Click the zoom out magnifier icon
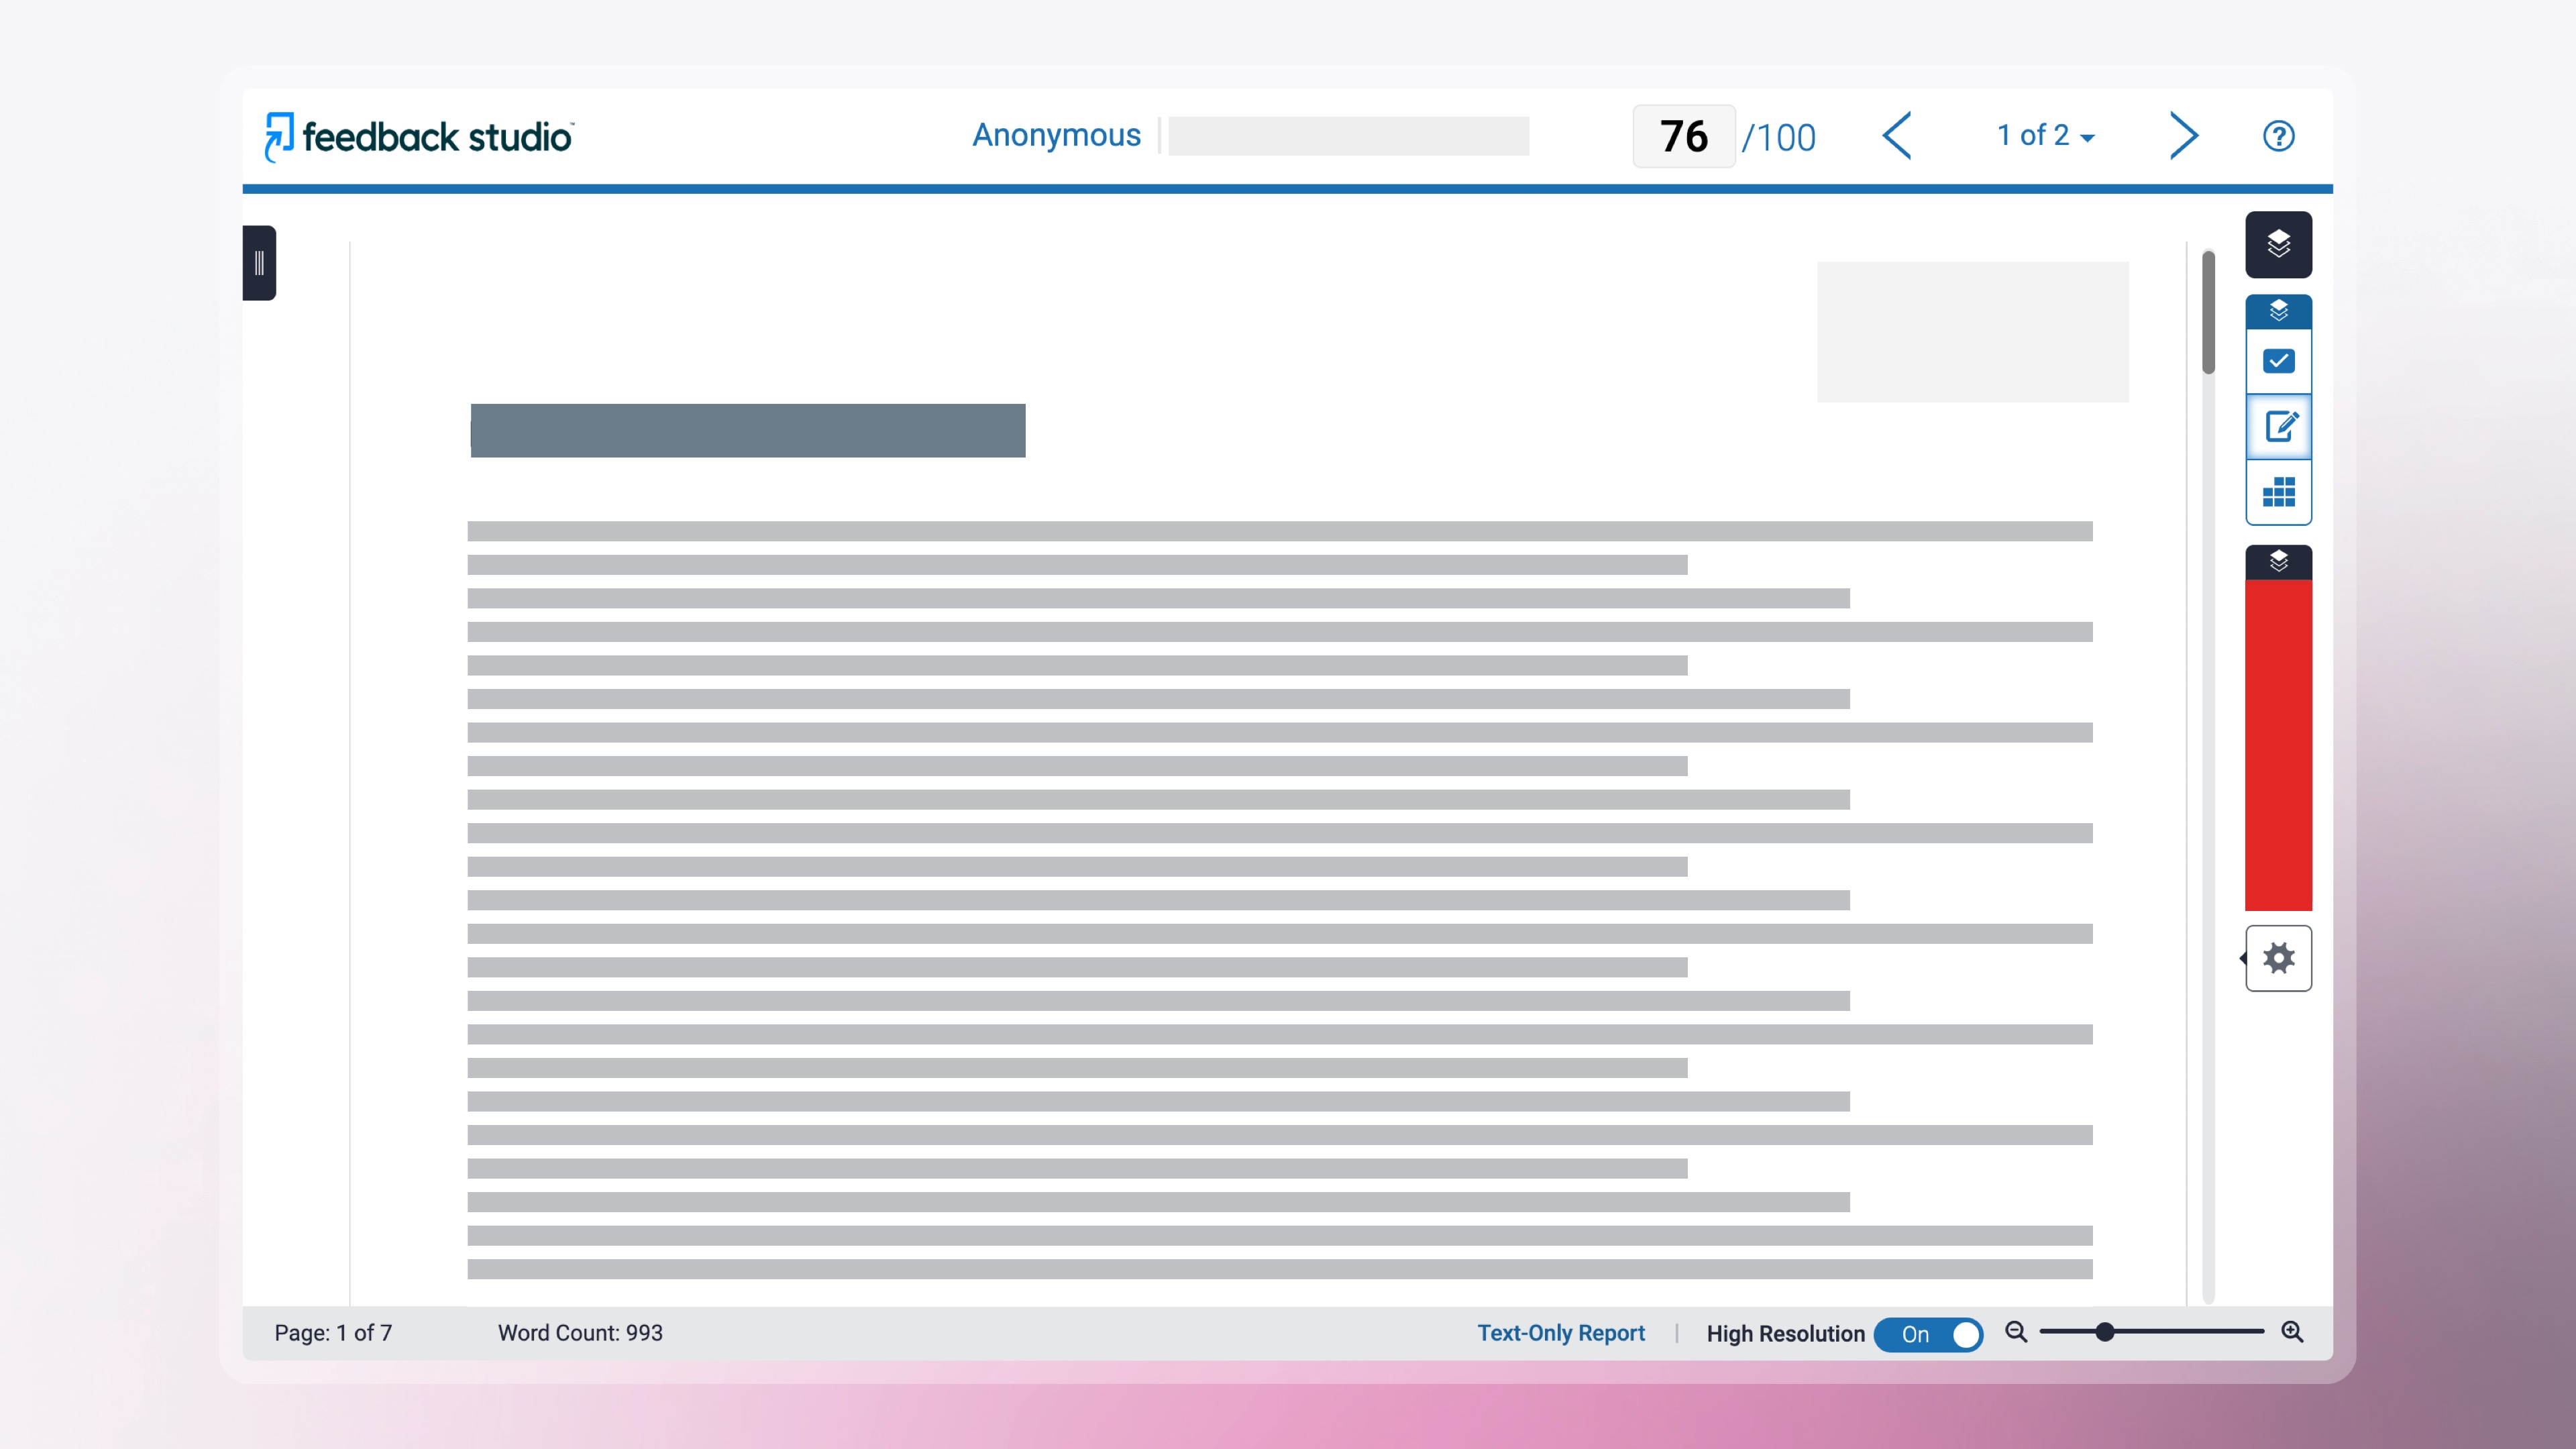This screenshot has width=2576, height=1449. (x=2016, y=1332)
